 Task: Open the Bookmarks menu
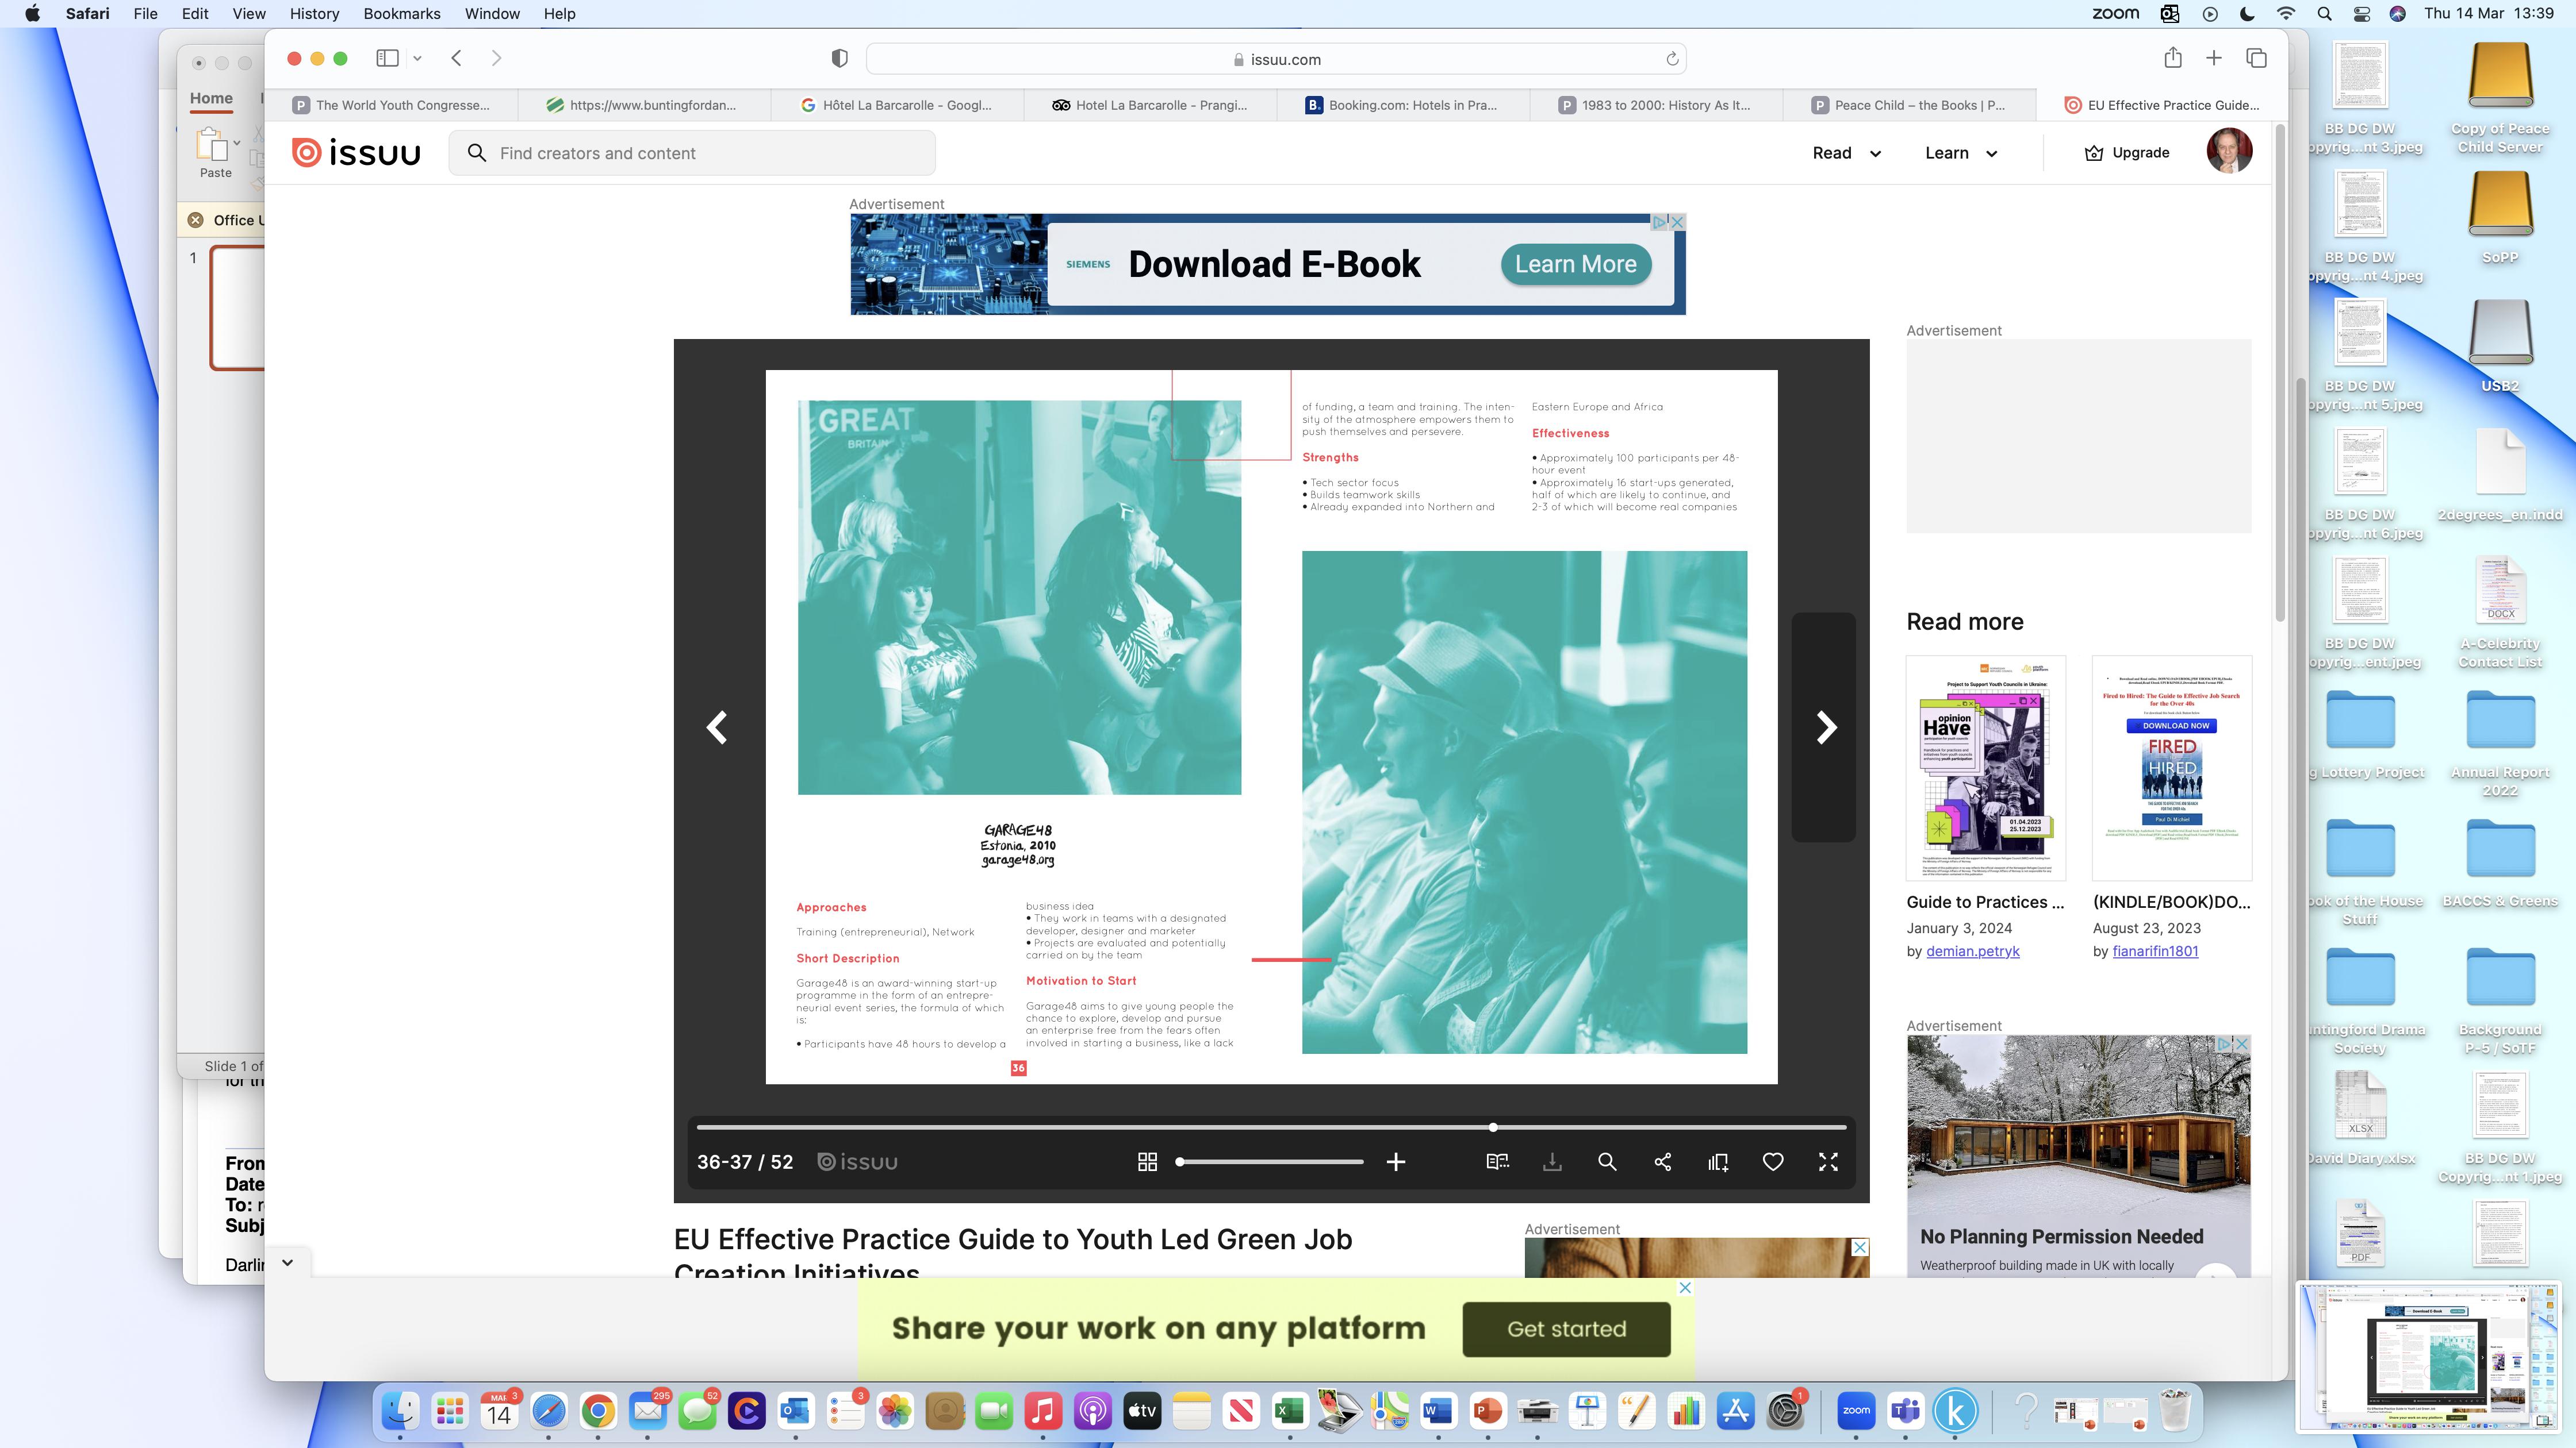pos(401,13)
